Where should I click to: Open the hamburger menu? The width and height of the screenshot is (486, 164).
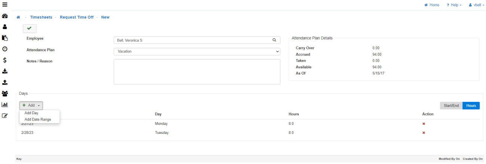pos(5,5)
